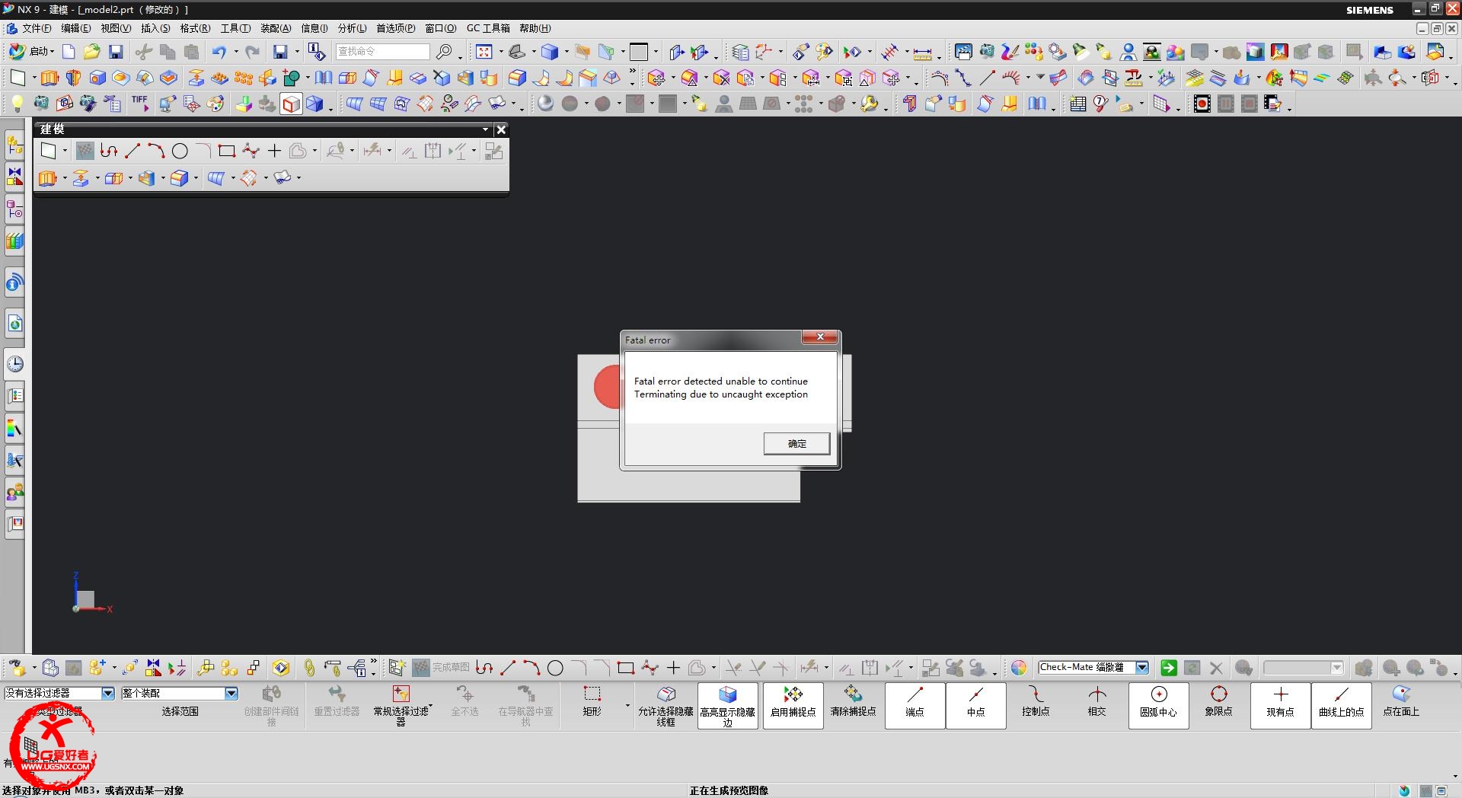Open the Roles people sidebar tab
This screenshot has height=798, width=1462.
[15, 492]
